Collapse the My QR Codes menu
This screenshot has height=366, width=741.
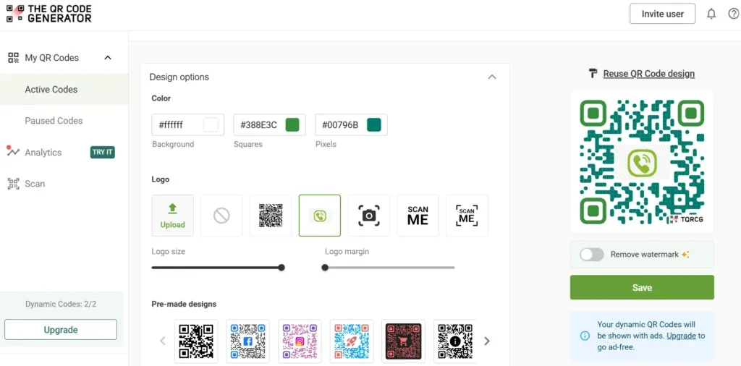pyautogui.click(x=108, y=58)
